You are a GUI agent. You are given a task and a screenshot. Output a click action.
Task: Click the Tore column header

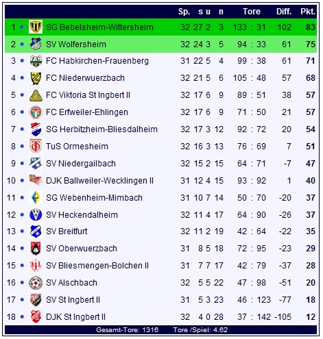pos(252,12)
